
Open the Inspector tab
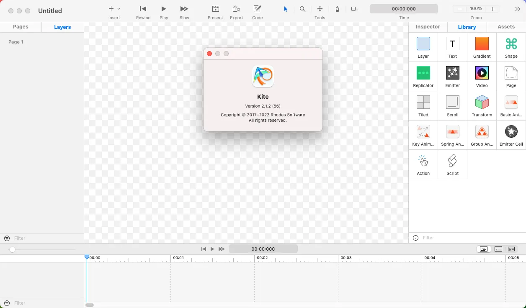[x=428, y=27]
